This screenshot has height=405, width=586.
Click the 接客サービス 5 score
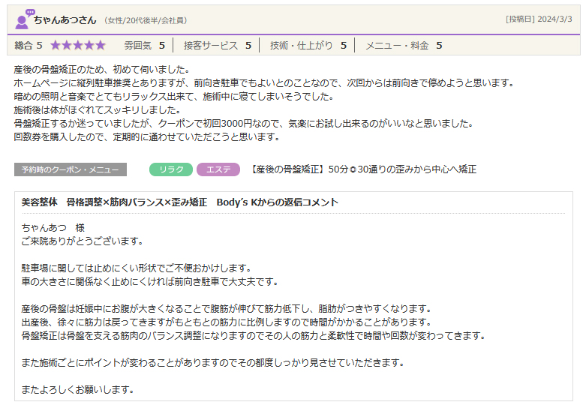217,46
